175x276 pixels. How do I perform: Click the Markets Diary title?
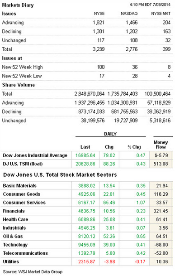(18, 5)
